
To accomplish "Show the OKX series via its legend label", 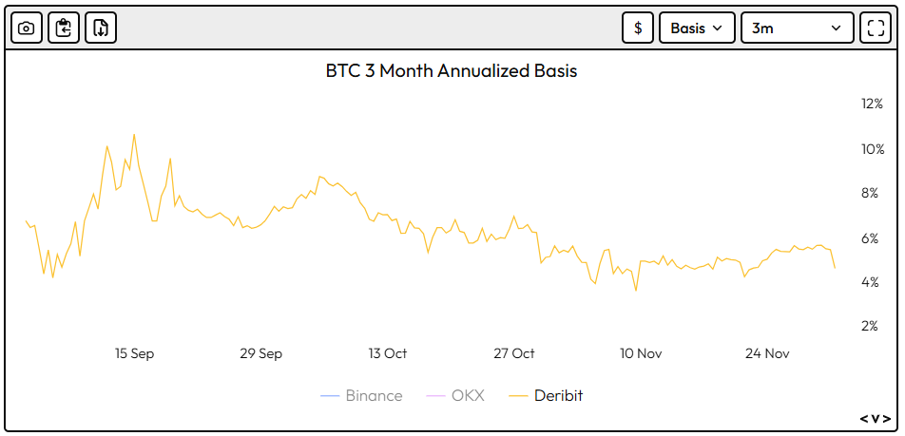I will 467,396.
